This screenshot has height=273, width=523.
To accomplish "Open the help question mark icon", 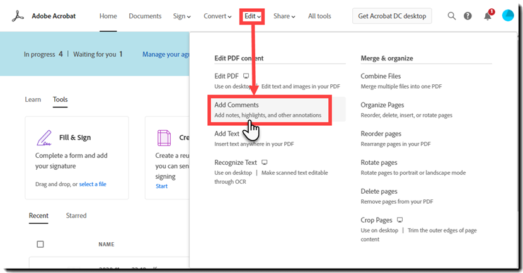I will [468, 16].
